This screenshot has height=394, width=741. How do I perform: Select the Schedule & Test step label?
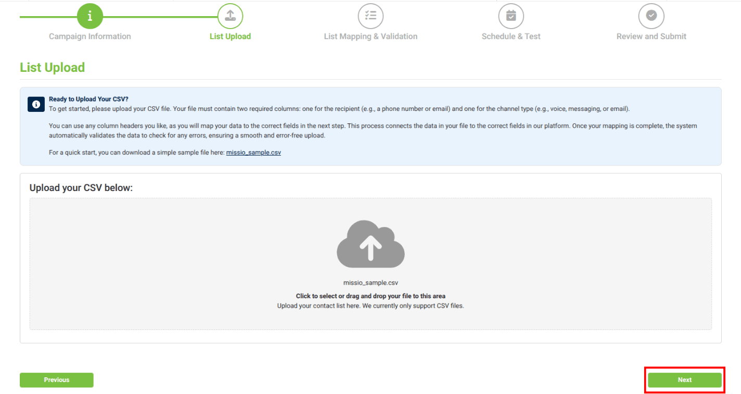point(511,36)
